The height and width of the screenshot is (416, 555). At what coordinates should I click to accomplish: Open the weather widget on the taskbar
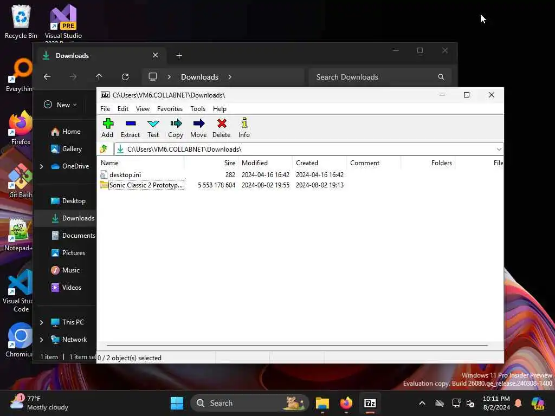click(x=39, y=403)
